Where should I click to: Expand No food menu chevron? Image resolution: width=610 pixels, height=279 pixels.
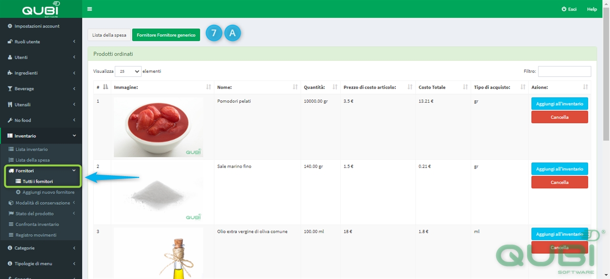tap(74, 120)
